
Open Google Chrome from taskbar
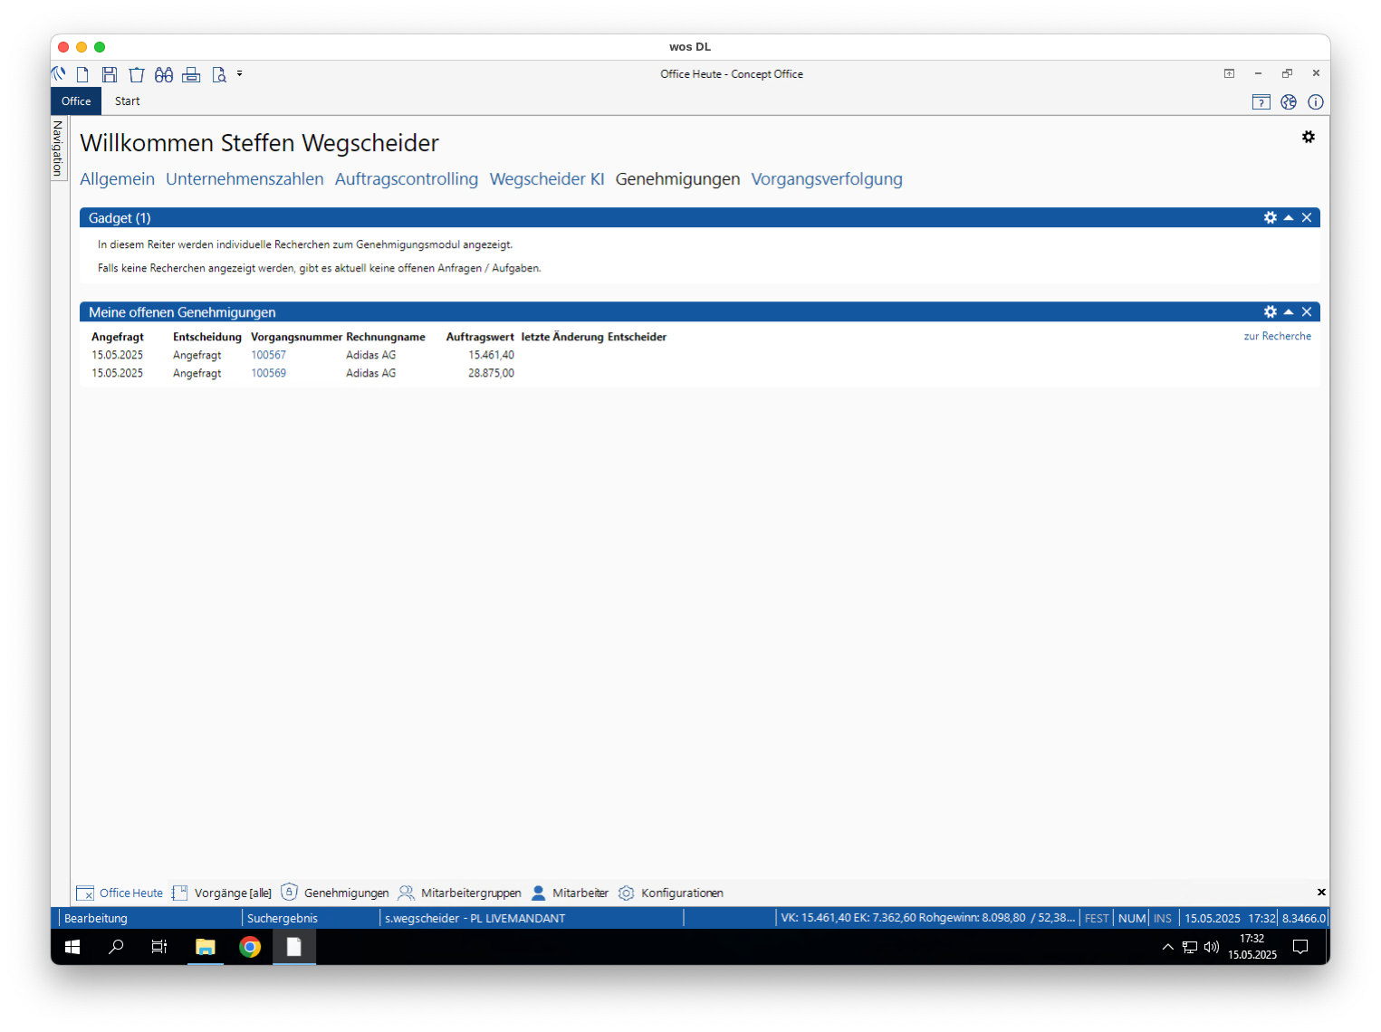click(x=250, y=947)
